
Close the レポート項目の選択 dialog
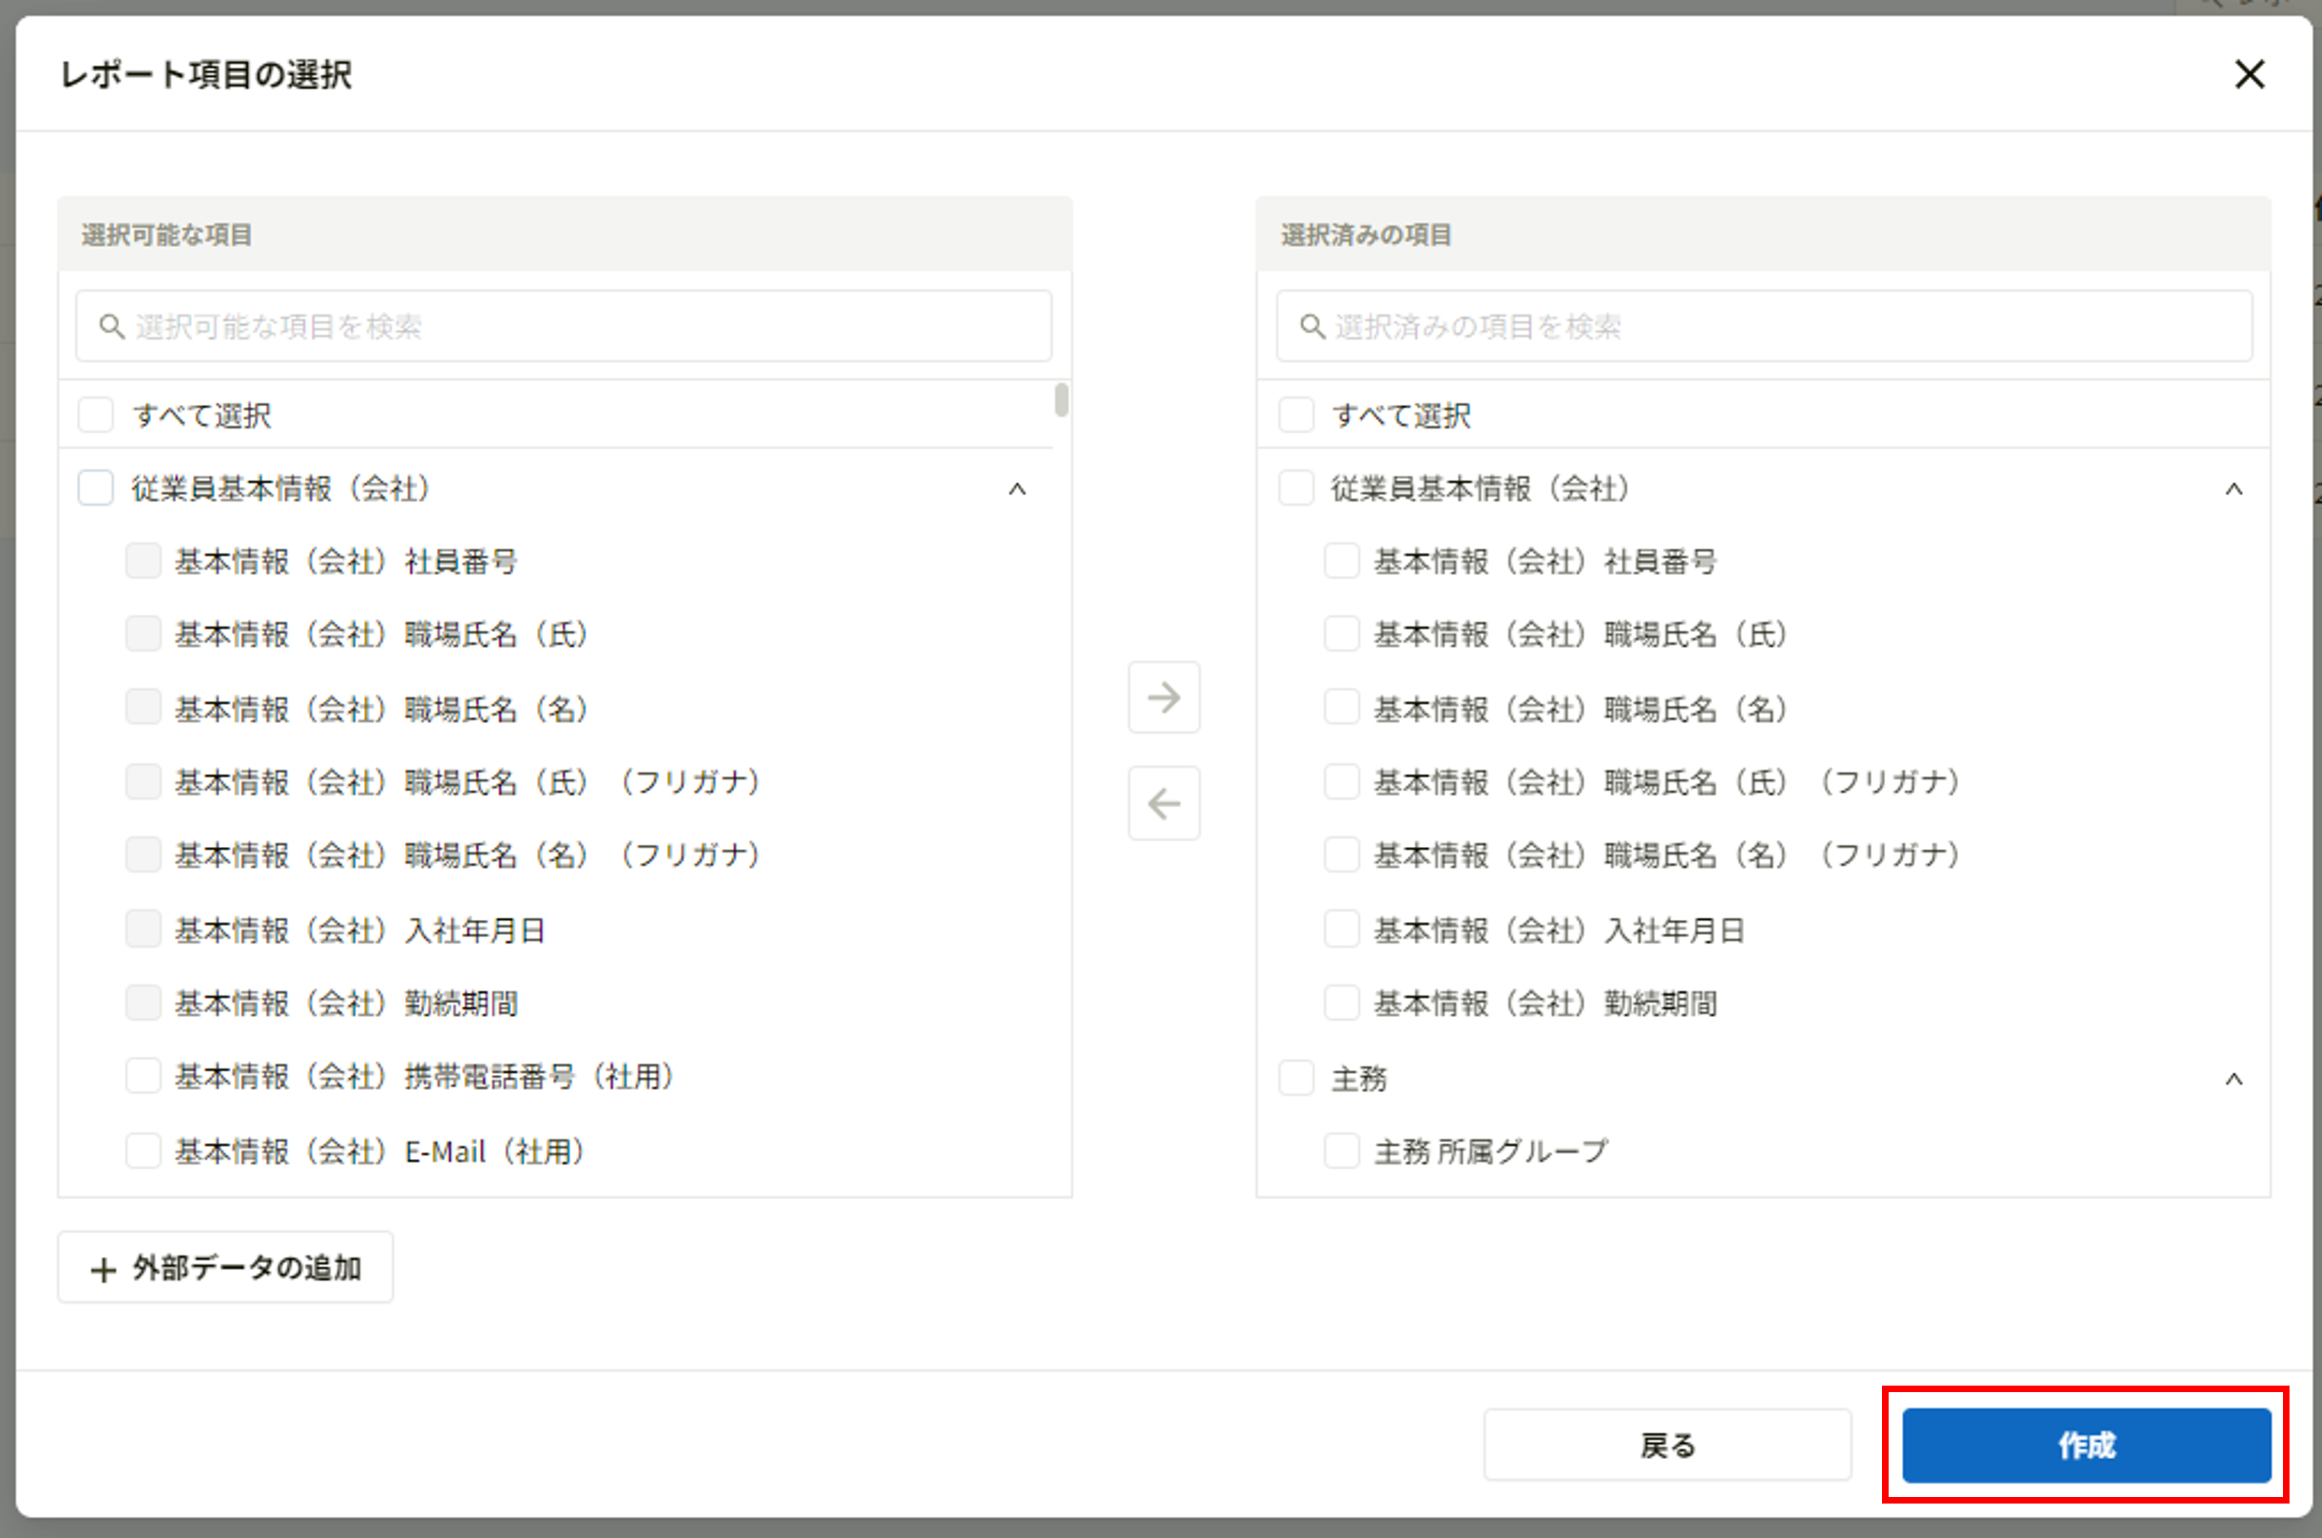(x=2249, y=74)
